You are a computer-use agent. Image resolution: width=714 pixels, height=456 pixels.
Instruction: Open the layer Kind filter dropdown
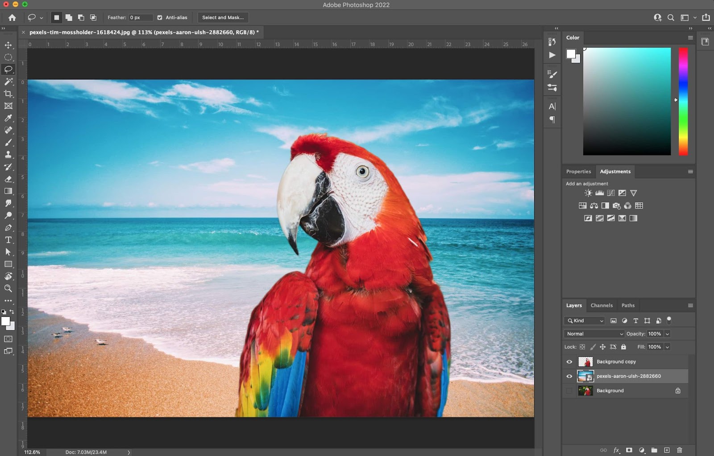(x=585, y=321)
